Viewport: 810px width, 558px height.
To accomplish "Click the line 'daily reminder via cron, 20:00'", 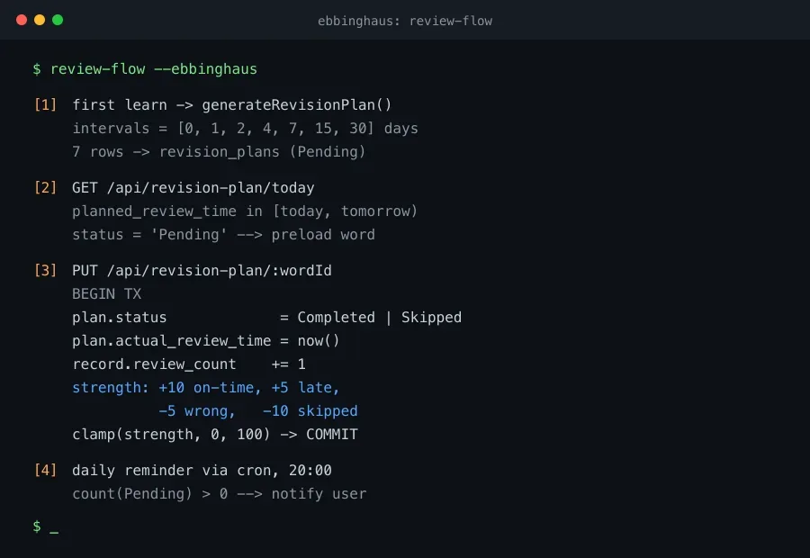I will (x=202, y=470).
